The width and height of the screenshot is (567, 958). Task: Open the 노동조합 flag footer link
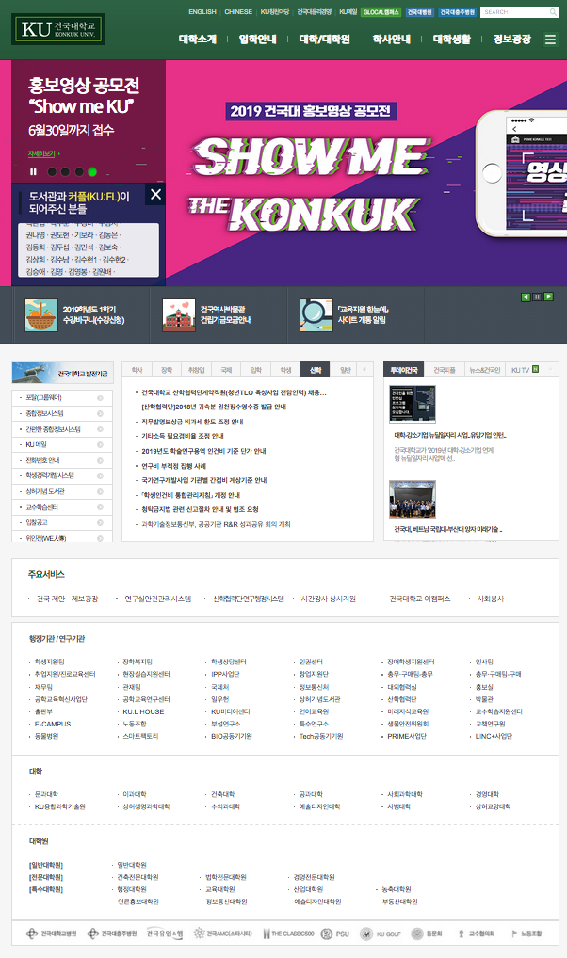526,934
